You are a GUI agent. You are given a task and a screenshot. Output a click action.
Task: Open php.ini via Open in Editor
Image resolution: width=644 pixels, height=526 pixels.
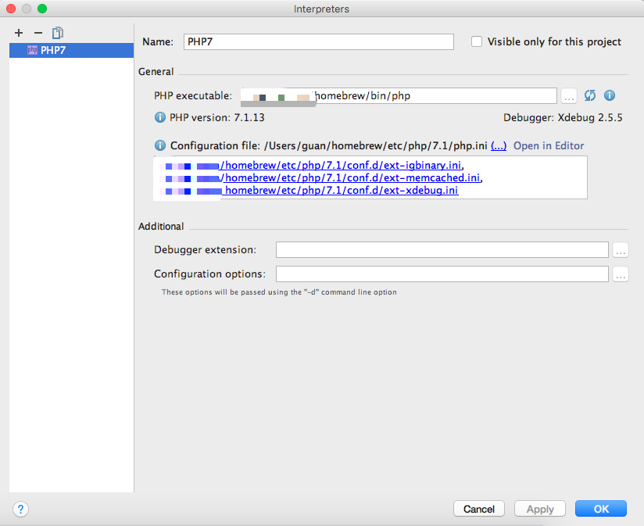(549, 146)
